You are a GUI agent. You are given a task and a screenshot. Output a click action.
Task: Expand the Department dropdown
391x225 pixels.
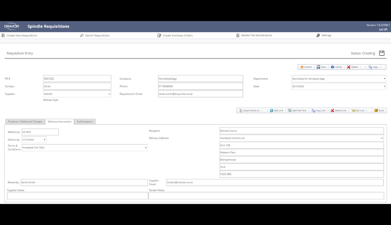[384, 79]
